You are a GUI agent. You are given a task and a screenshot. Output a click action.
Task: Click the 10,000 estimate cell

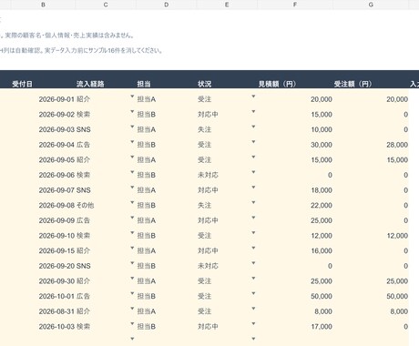click(x=295, y=129)
